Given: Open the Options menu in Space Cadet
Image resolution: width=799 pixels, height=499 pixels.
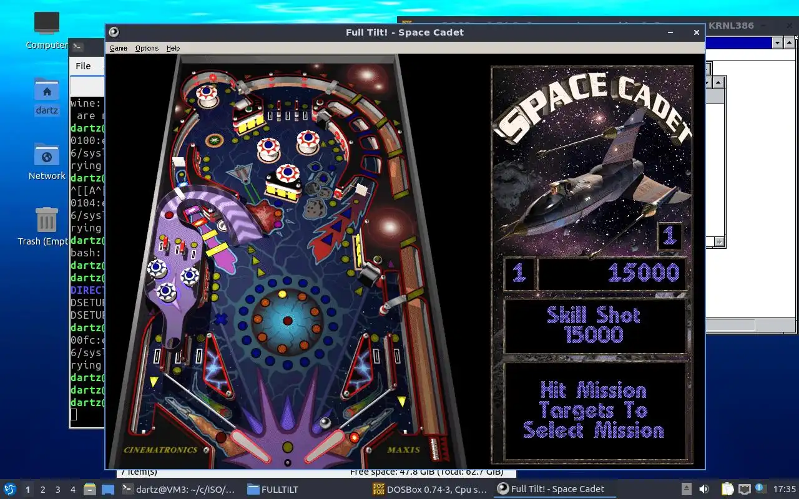Looking at the screenshot, I should [x=147, y=48].
